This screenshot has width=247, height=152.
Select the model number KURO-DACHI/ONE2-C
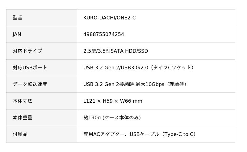[109, 18]
